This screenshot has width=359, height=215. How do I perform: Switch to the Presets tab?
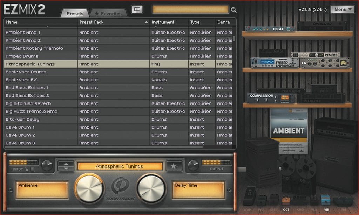pyautogui.click(x=75, y=14)
